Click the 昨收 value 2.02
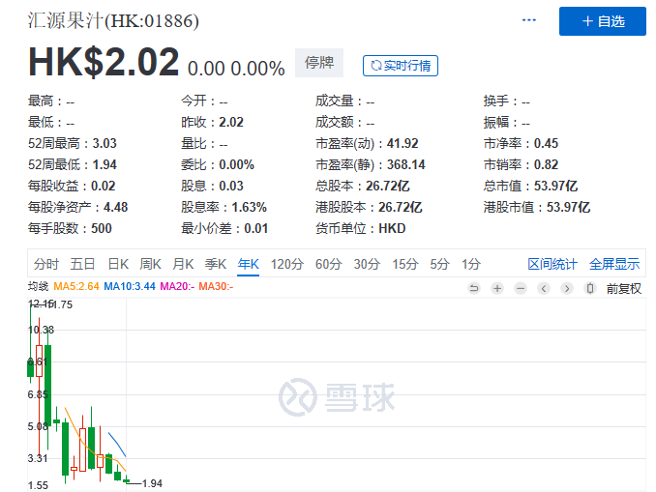 click(231, 122)
